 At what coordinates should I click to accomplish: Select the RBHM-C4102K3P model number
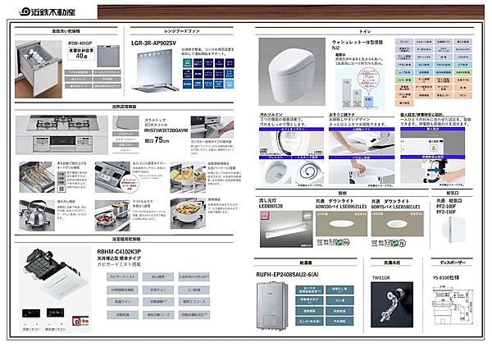(119, 252)
